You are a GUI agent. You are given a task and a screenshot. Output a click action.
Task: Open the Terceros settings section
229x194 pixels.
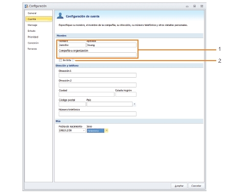pos(32,49)
